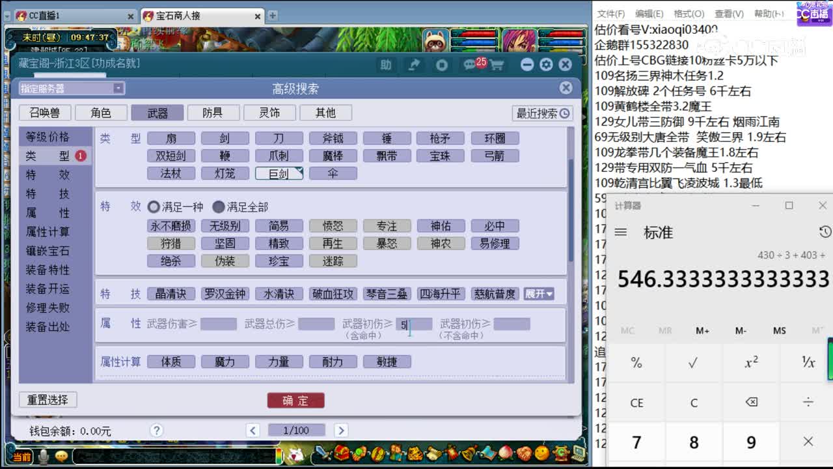Click the 确定 confirm button

(x=295, y=401)
